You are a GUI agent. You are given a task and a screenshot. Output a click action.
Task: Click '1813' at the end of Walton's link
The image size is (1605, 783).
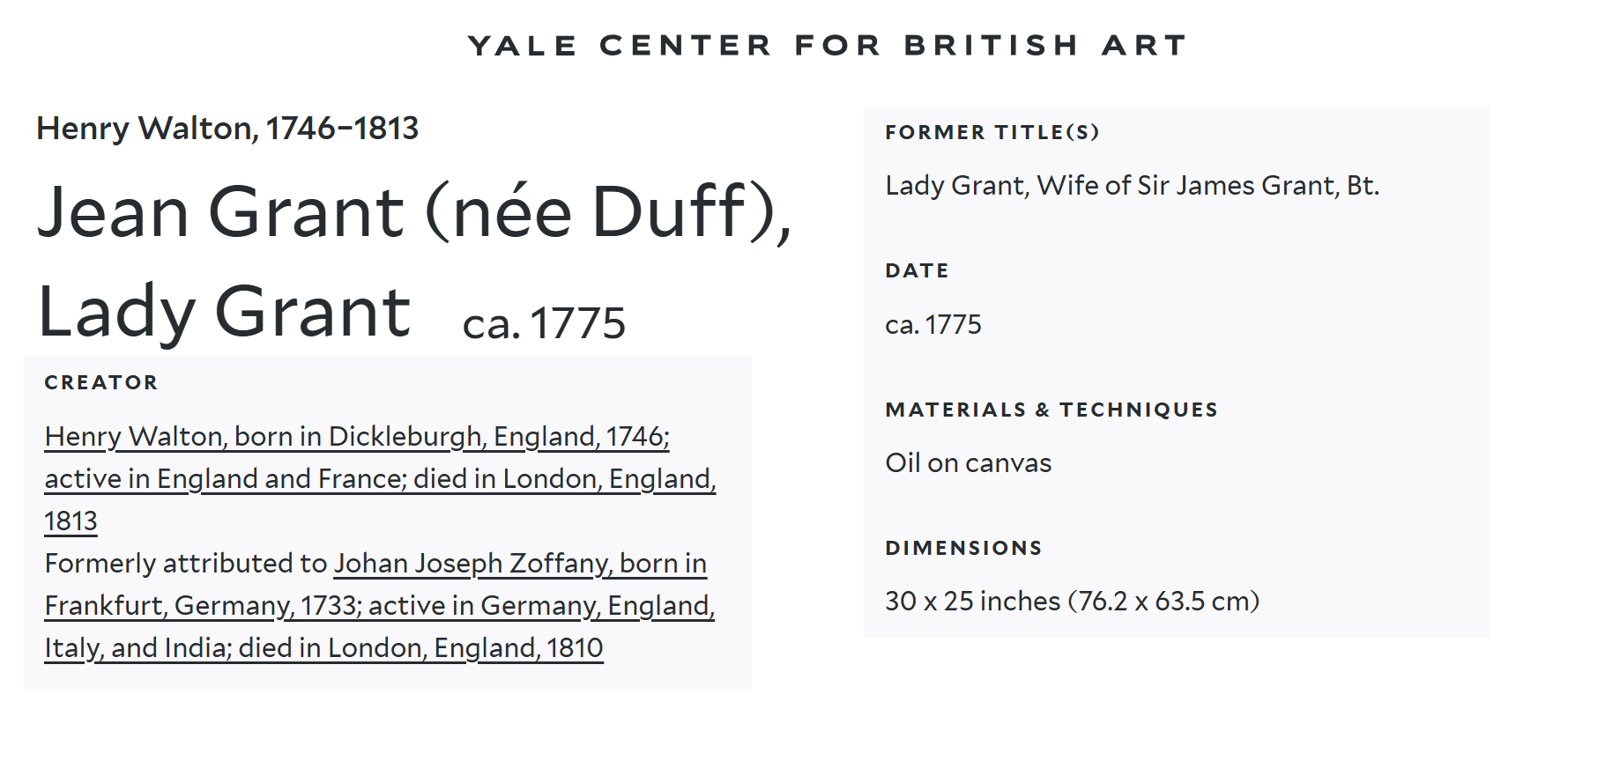tap(71, 521)
